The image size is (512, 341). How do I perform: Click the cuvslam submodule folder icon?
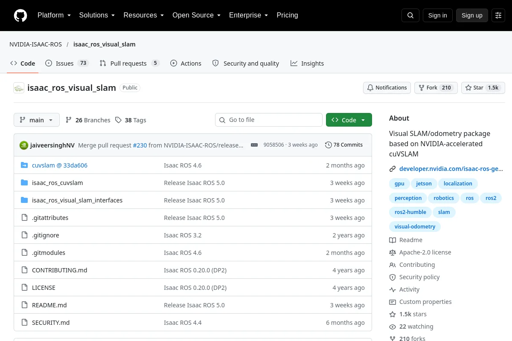[x=24, y=165]
